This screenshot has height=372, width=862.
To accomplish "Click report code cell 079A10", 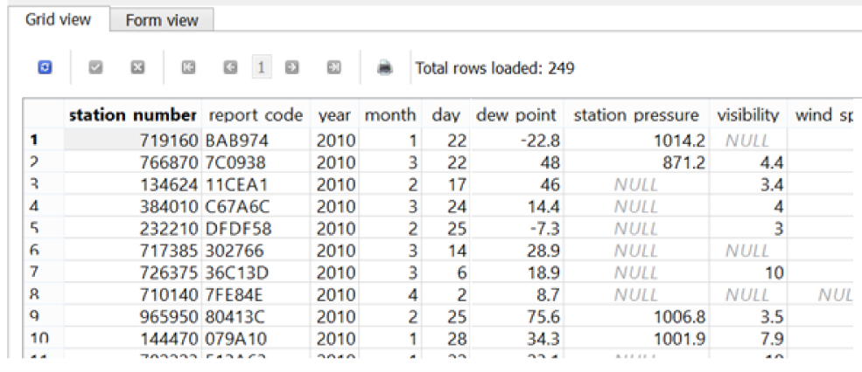I will (x=256, y=339).
